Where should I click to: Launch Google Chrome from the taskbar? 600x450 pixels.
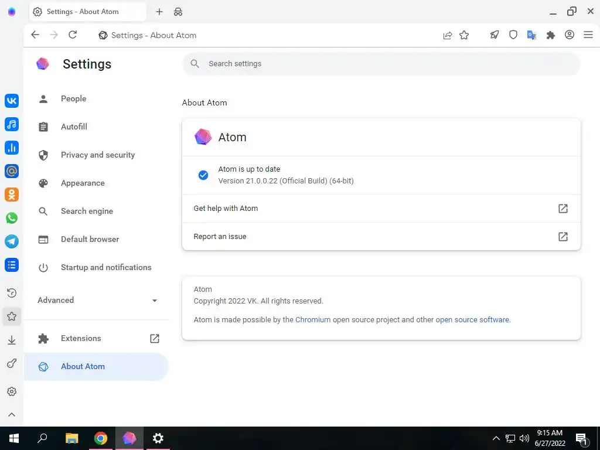[101, 438]
